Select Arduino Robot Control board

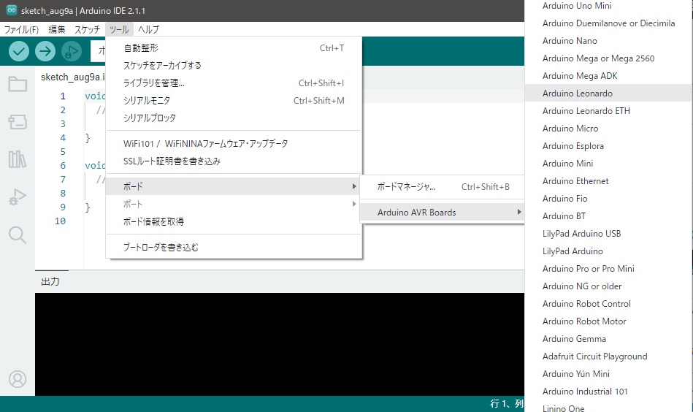(608, 304)
